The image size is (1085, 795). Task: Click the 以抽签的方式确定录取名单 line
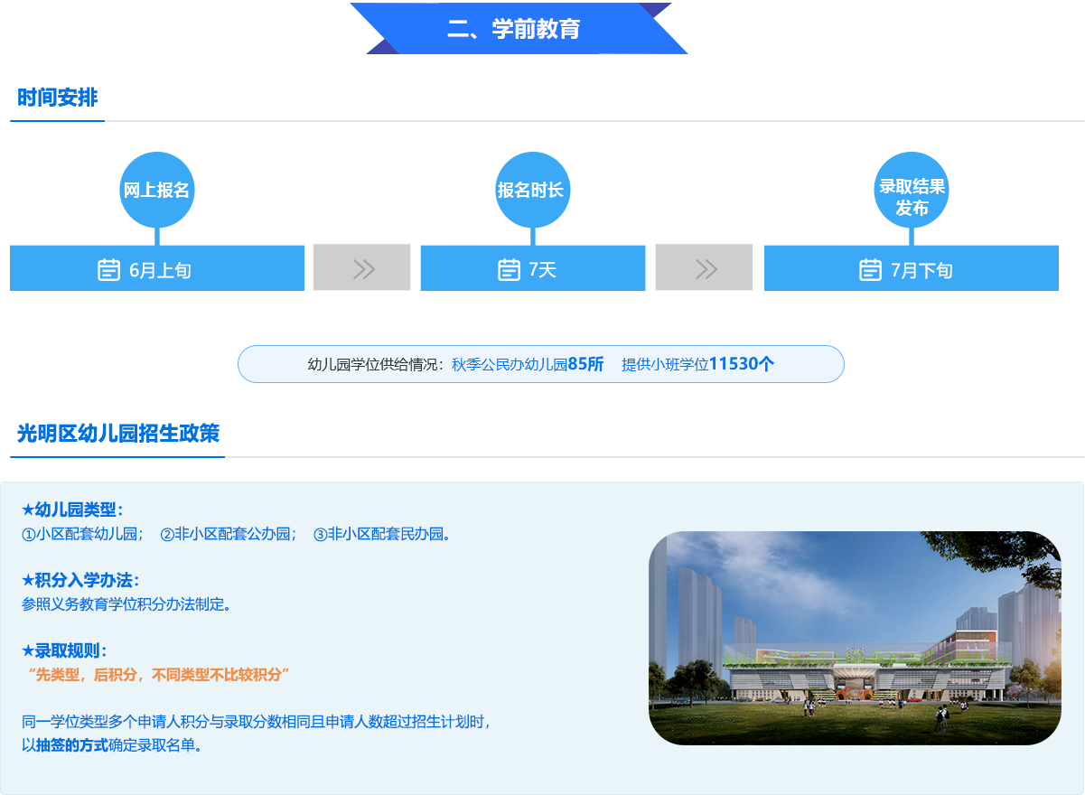point(111,746)
